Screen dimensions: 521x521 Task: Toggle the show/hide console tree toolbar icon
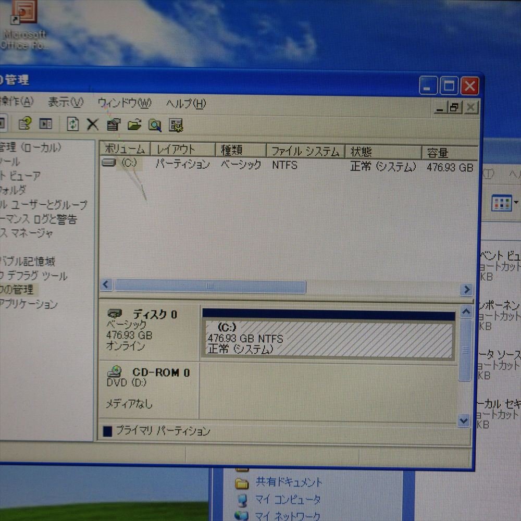[x=46, y=123]
